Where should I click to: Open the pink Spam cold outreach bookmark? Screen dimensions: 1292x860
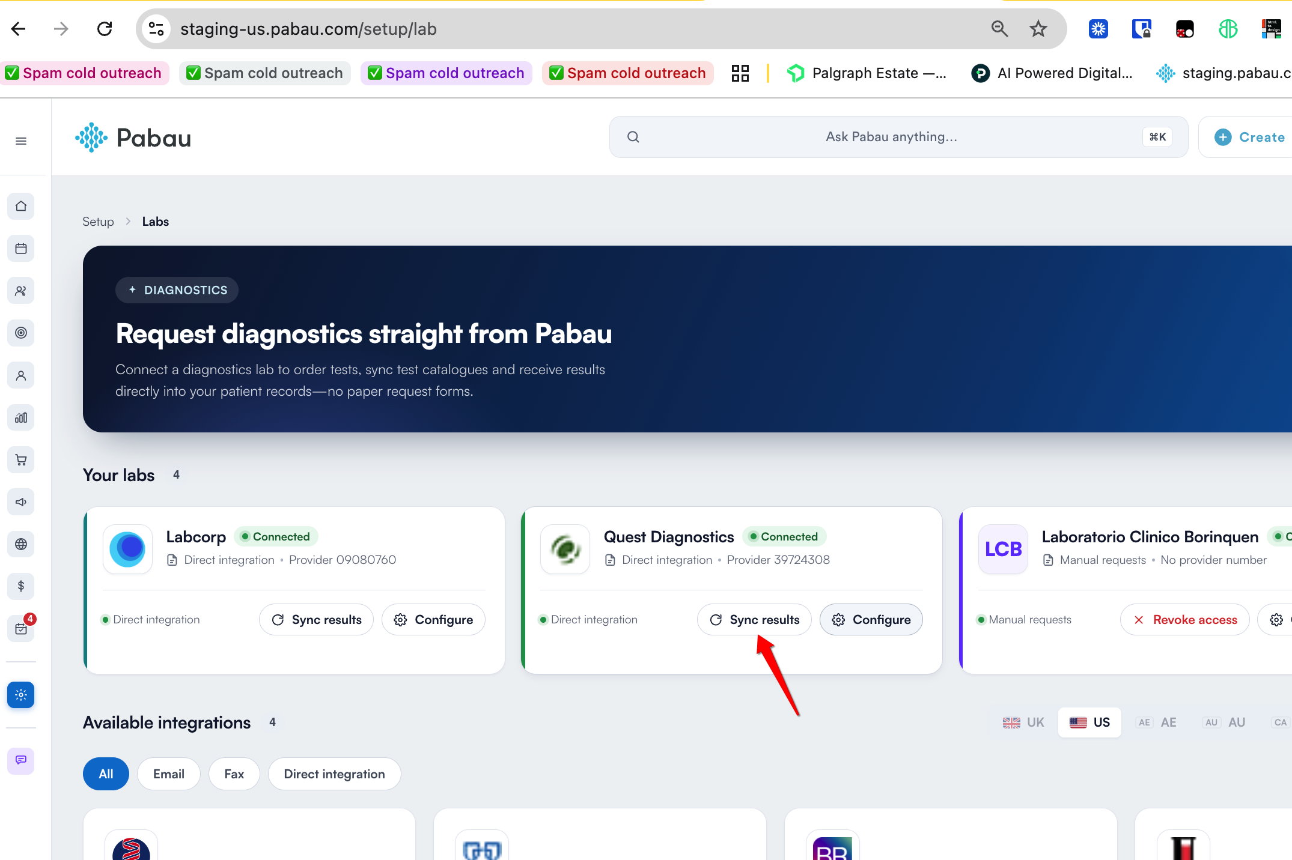click(84, 73)
